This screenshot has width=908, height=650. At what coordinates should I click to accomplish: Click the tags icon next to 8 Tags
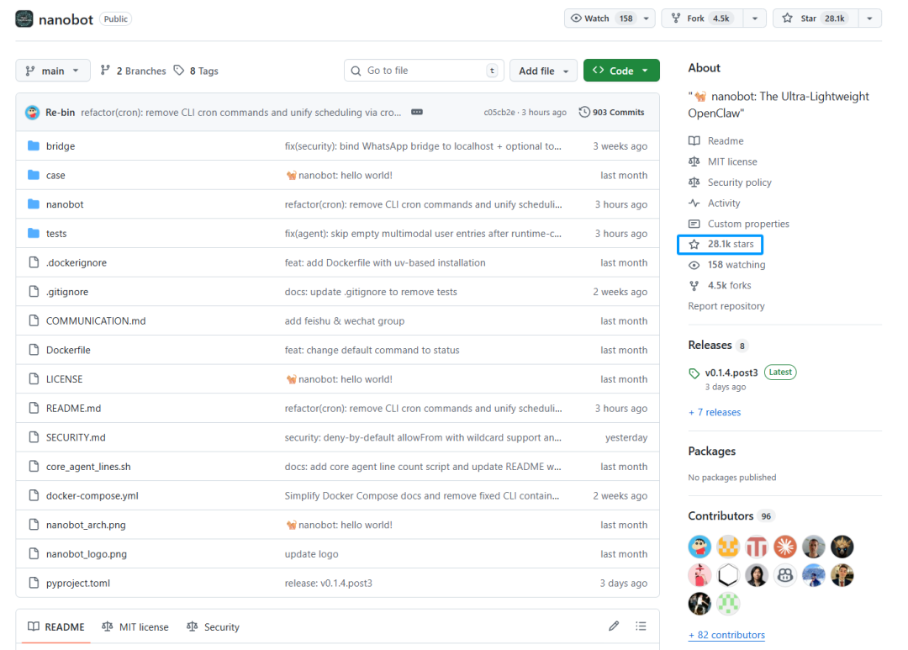coord(179,71)
